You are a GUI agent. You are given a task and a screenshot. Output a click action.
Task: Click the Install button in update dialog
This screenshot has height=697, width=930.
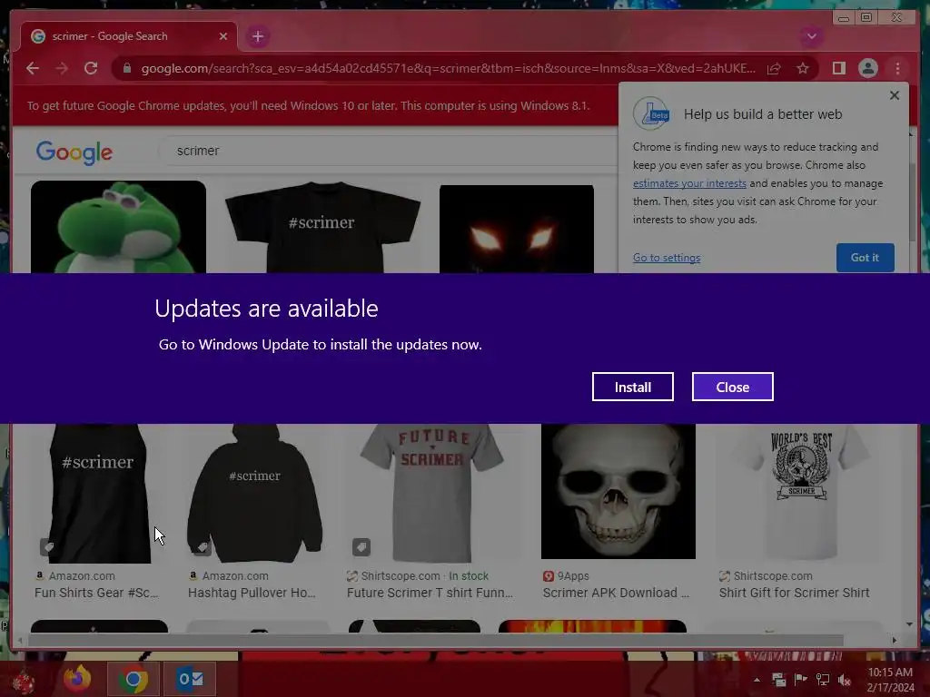click(x=632, y=387)
